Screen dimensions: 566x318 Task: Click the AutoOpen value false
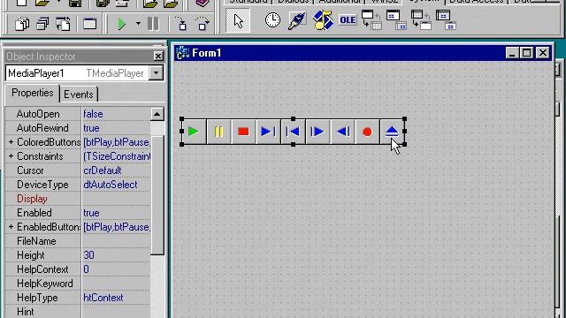coord(93,114)
